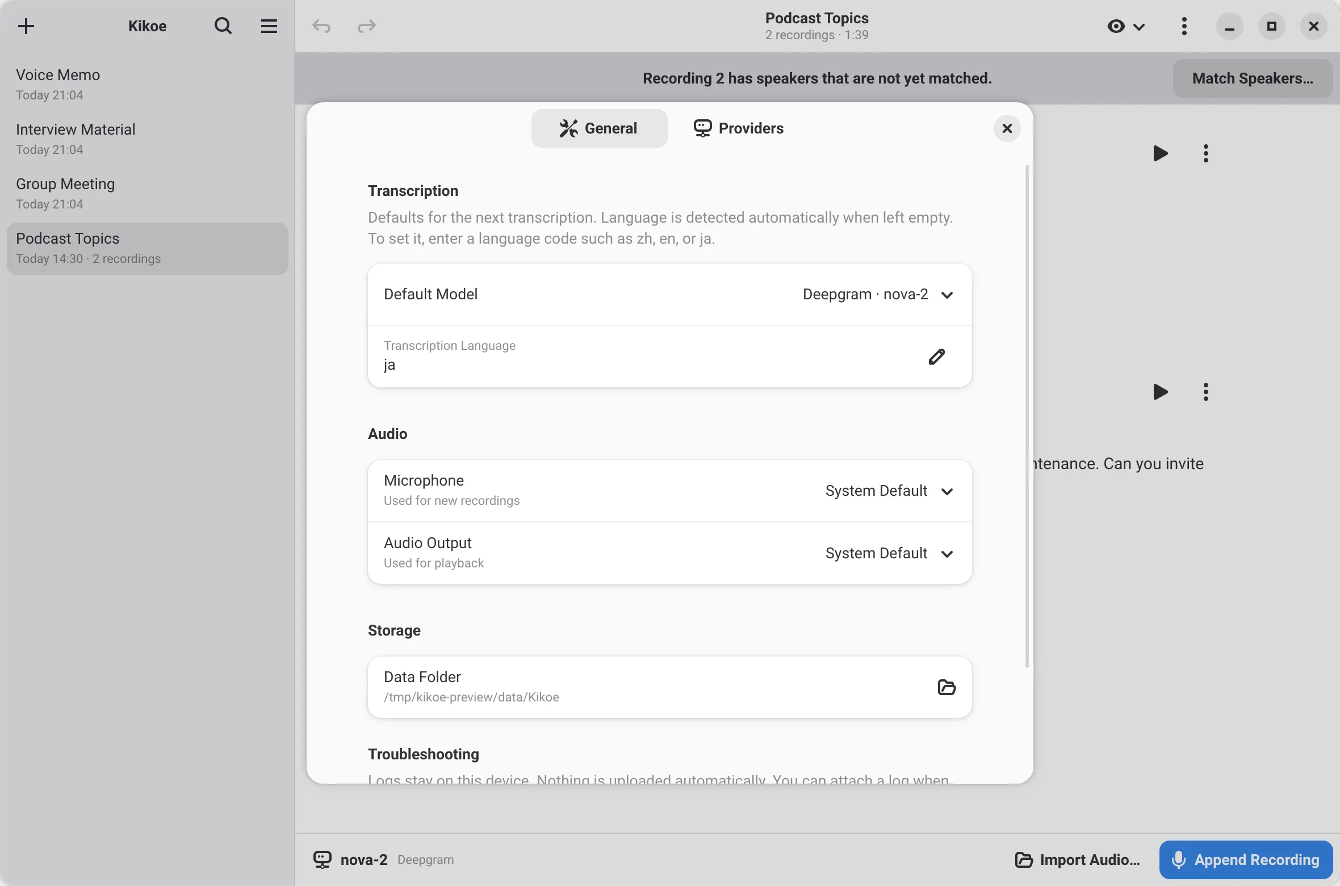Switch to the General settings tab

click(x=599, y=128)
